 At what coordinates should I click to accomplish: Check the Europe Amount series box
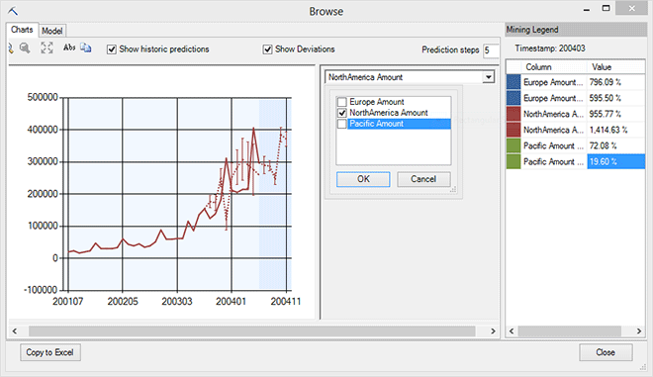(x=342, y=102)
